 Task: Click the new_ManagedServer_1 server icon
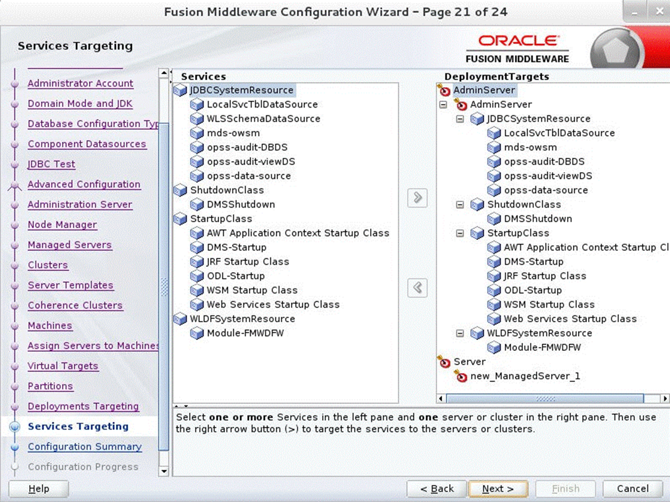coord(461,376)
